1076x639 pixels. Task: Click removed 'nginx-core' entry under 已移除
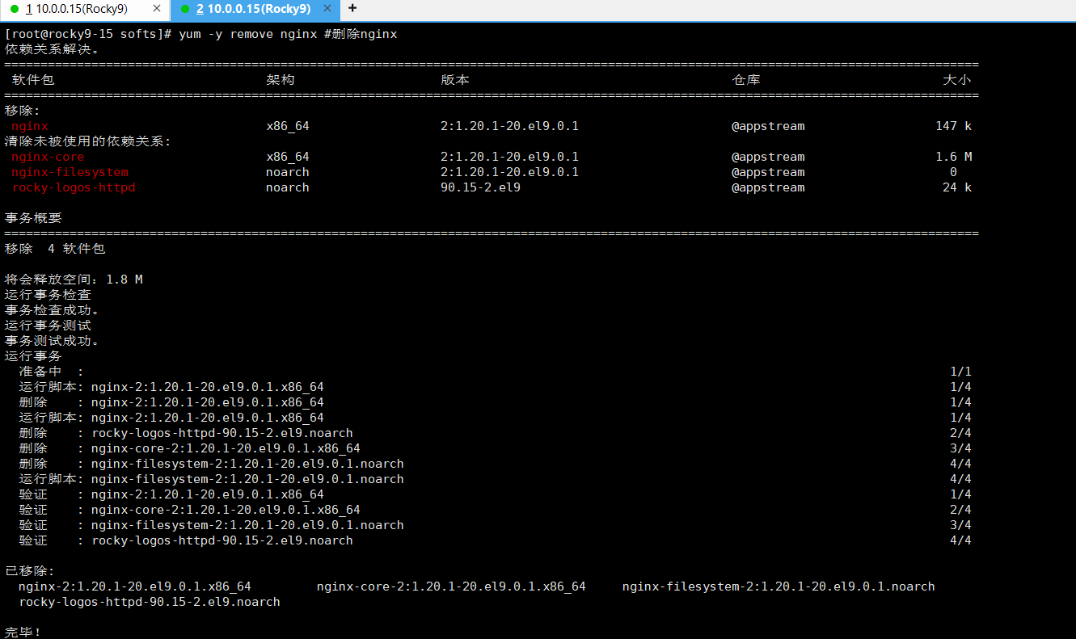[x=451, y=586]
